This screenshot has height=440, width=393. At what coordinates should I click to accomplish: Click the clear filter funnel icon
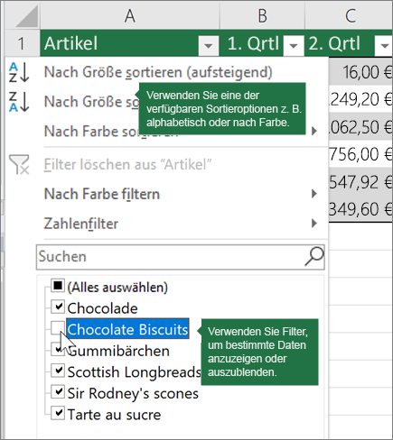click(19, 164)
